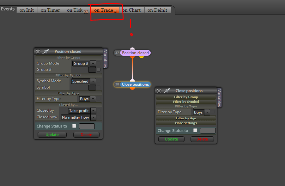Select the Position closed block 37

point(135,53)
